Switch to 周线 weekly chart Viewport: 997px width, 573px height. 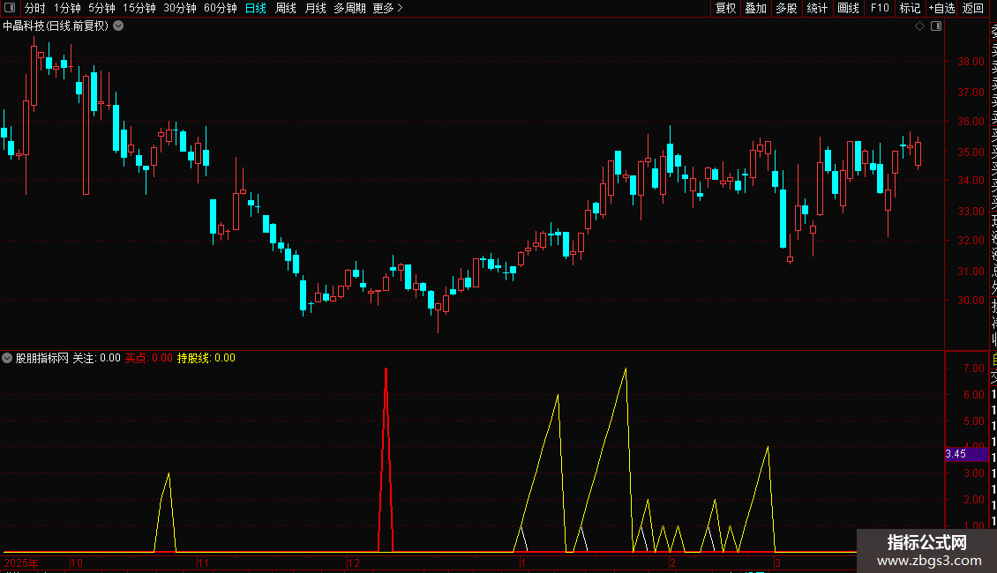[x=286, y=8]
